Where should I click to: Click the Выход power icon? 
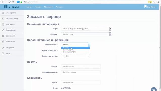tap(3, 53)
